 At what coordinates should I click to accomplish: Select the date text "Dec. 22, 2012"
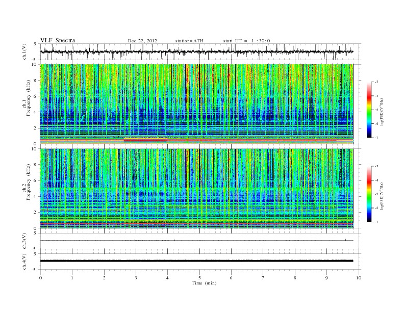tap(142, 41)
